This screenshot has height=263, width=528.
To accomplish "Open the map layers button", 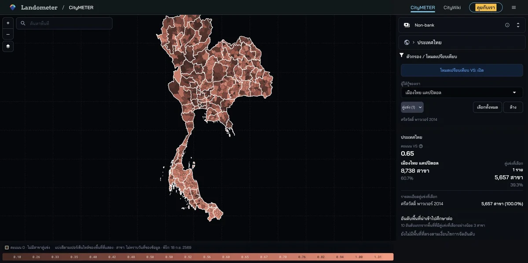I will (8, 46).
